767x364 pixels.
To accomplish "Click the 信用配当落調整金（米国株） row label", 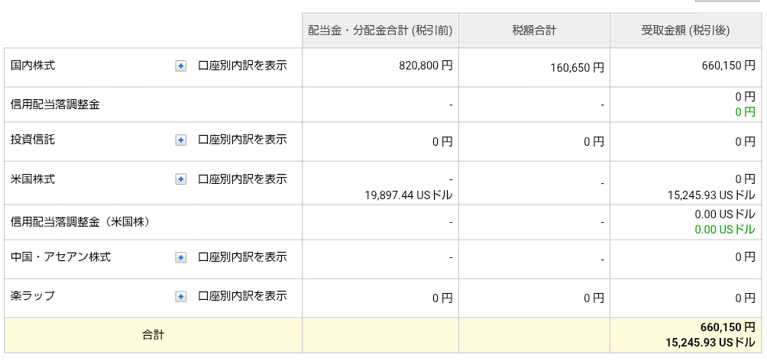I will pyautogui.click(x=80, y=222).
